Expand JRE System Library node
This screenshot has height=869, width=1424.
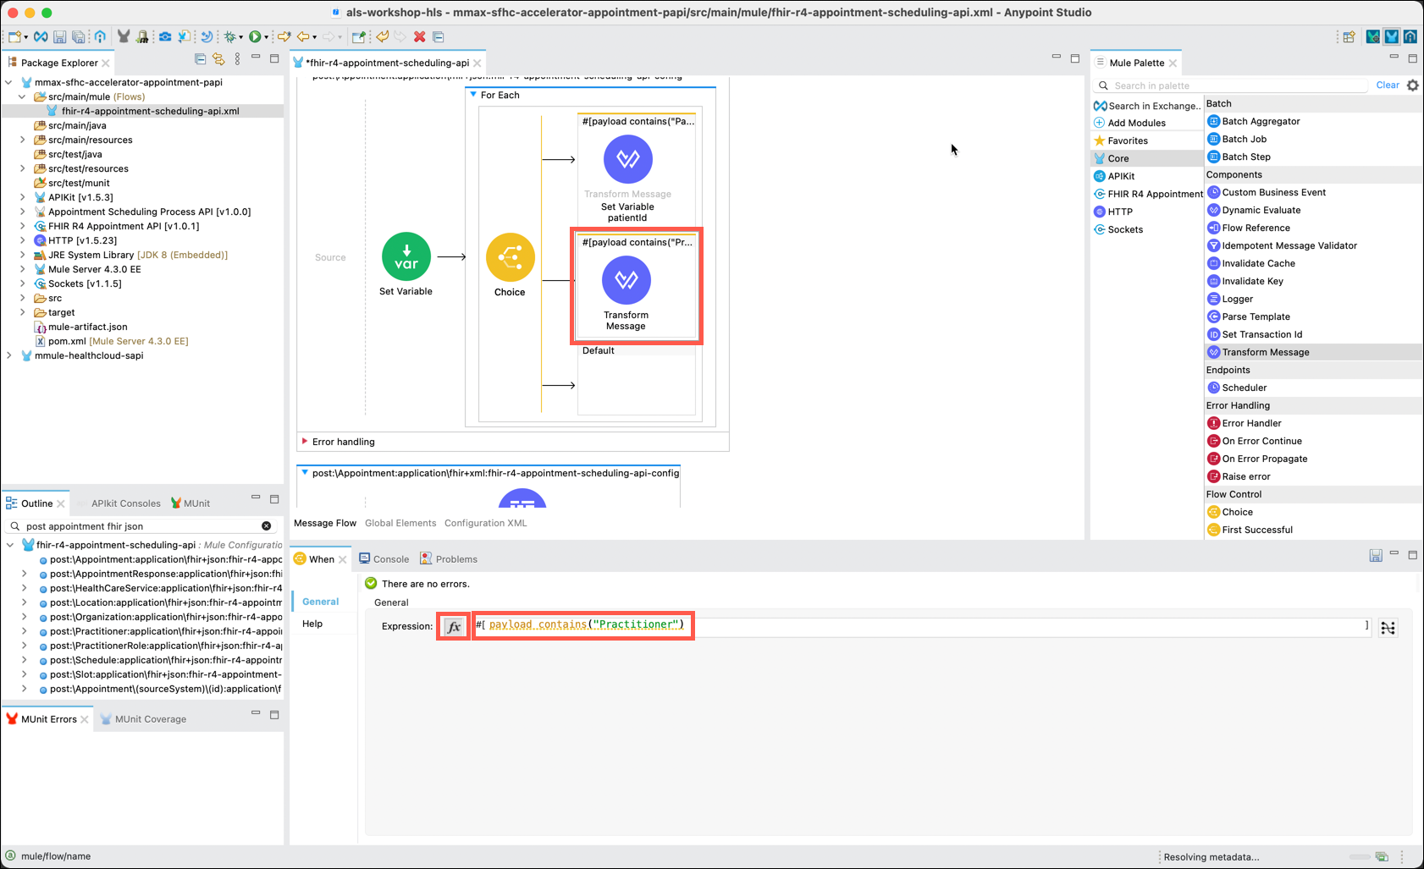[23, 255]
